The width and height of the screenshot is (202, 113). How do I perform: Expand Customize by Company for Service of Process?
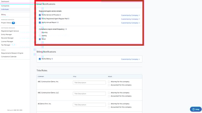pos(131,15)
